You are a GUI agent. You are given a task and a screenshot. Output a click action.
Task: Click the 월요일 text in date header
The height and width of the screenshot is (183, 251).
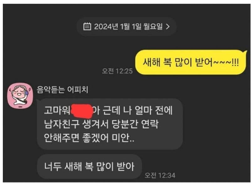click(153, 26)
